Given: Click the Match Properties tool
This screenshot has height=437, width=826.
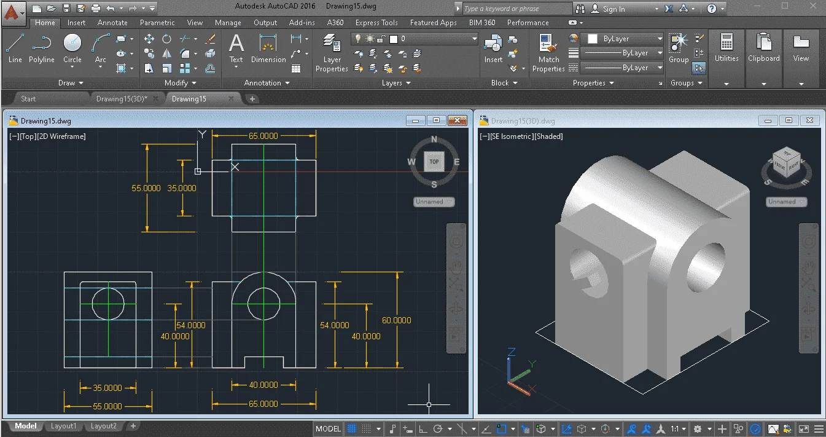Looking at the screenshot, I should coord(548,53).
